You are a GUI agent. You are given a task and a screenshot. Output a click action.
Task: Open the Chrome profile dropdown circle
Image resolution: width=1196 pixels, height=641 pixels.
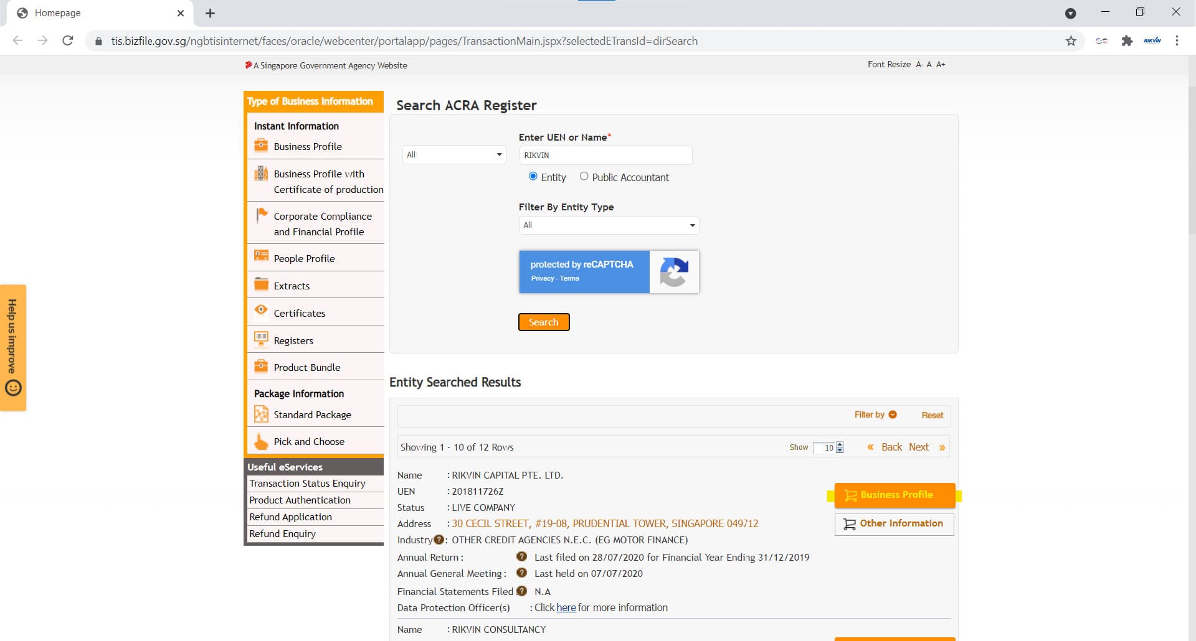point(1070,13)
